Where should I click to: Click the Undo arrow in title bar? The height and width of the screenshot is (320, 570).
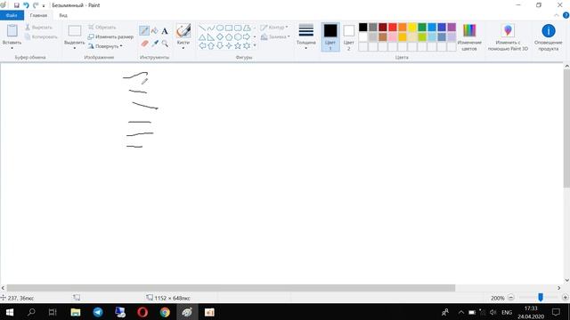coord(26,5)
